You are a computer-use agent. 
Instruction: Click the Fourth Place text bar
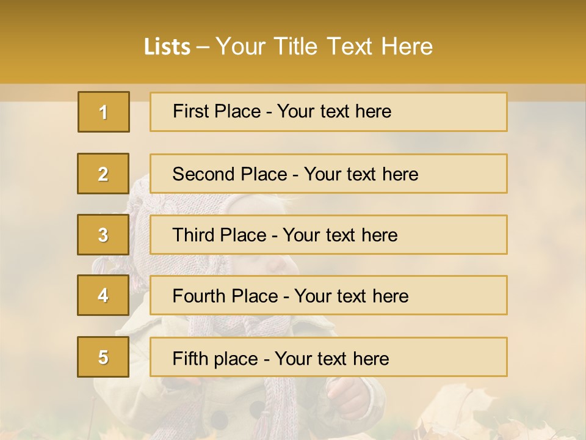(328, 296)
